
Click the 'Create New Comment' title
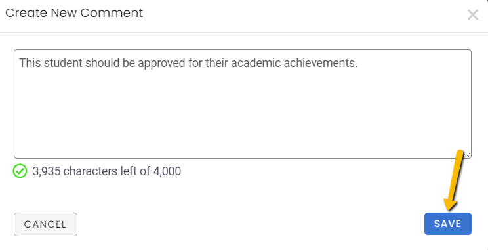(x=74, y=13)
